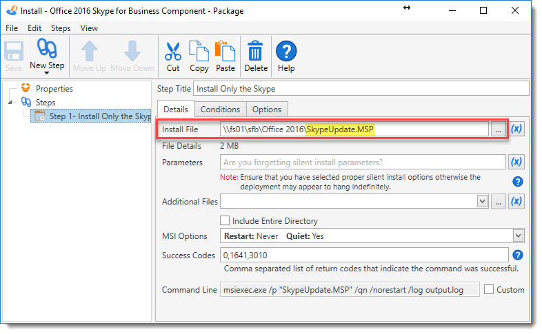Viewport: 542px width, 334px height.
Task: Insert variable with (x) beside Install File
Action: pyautogui.click(x=516, y=129)
